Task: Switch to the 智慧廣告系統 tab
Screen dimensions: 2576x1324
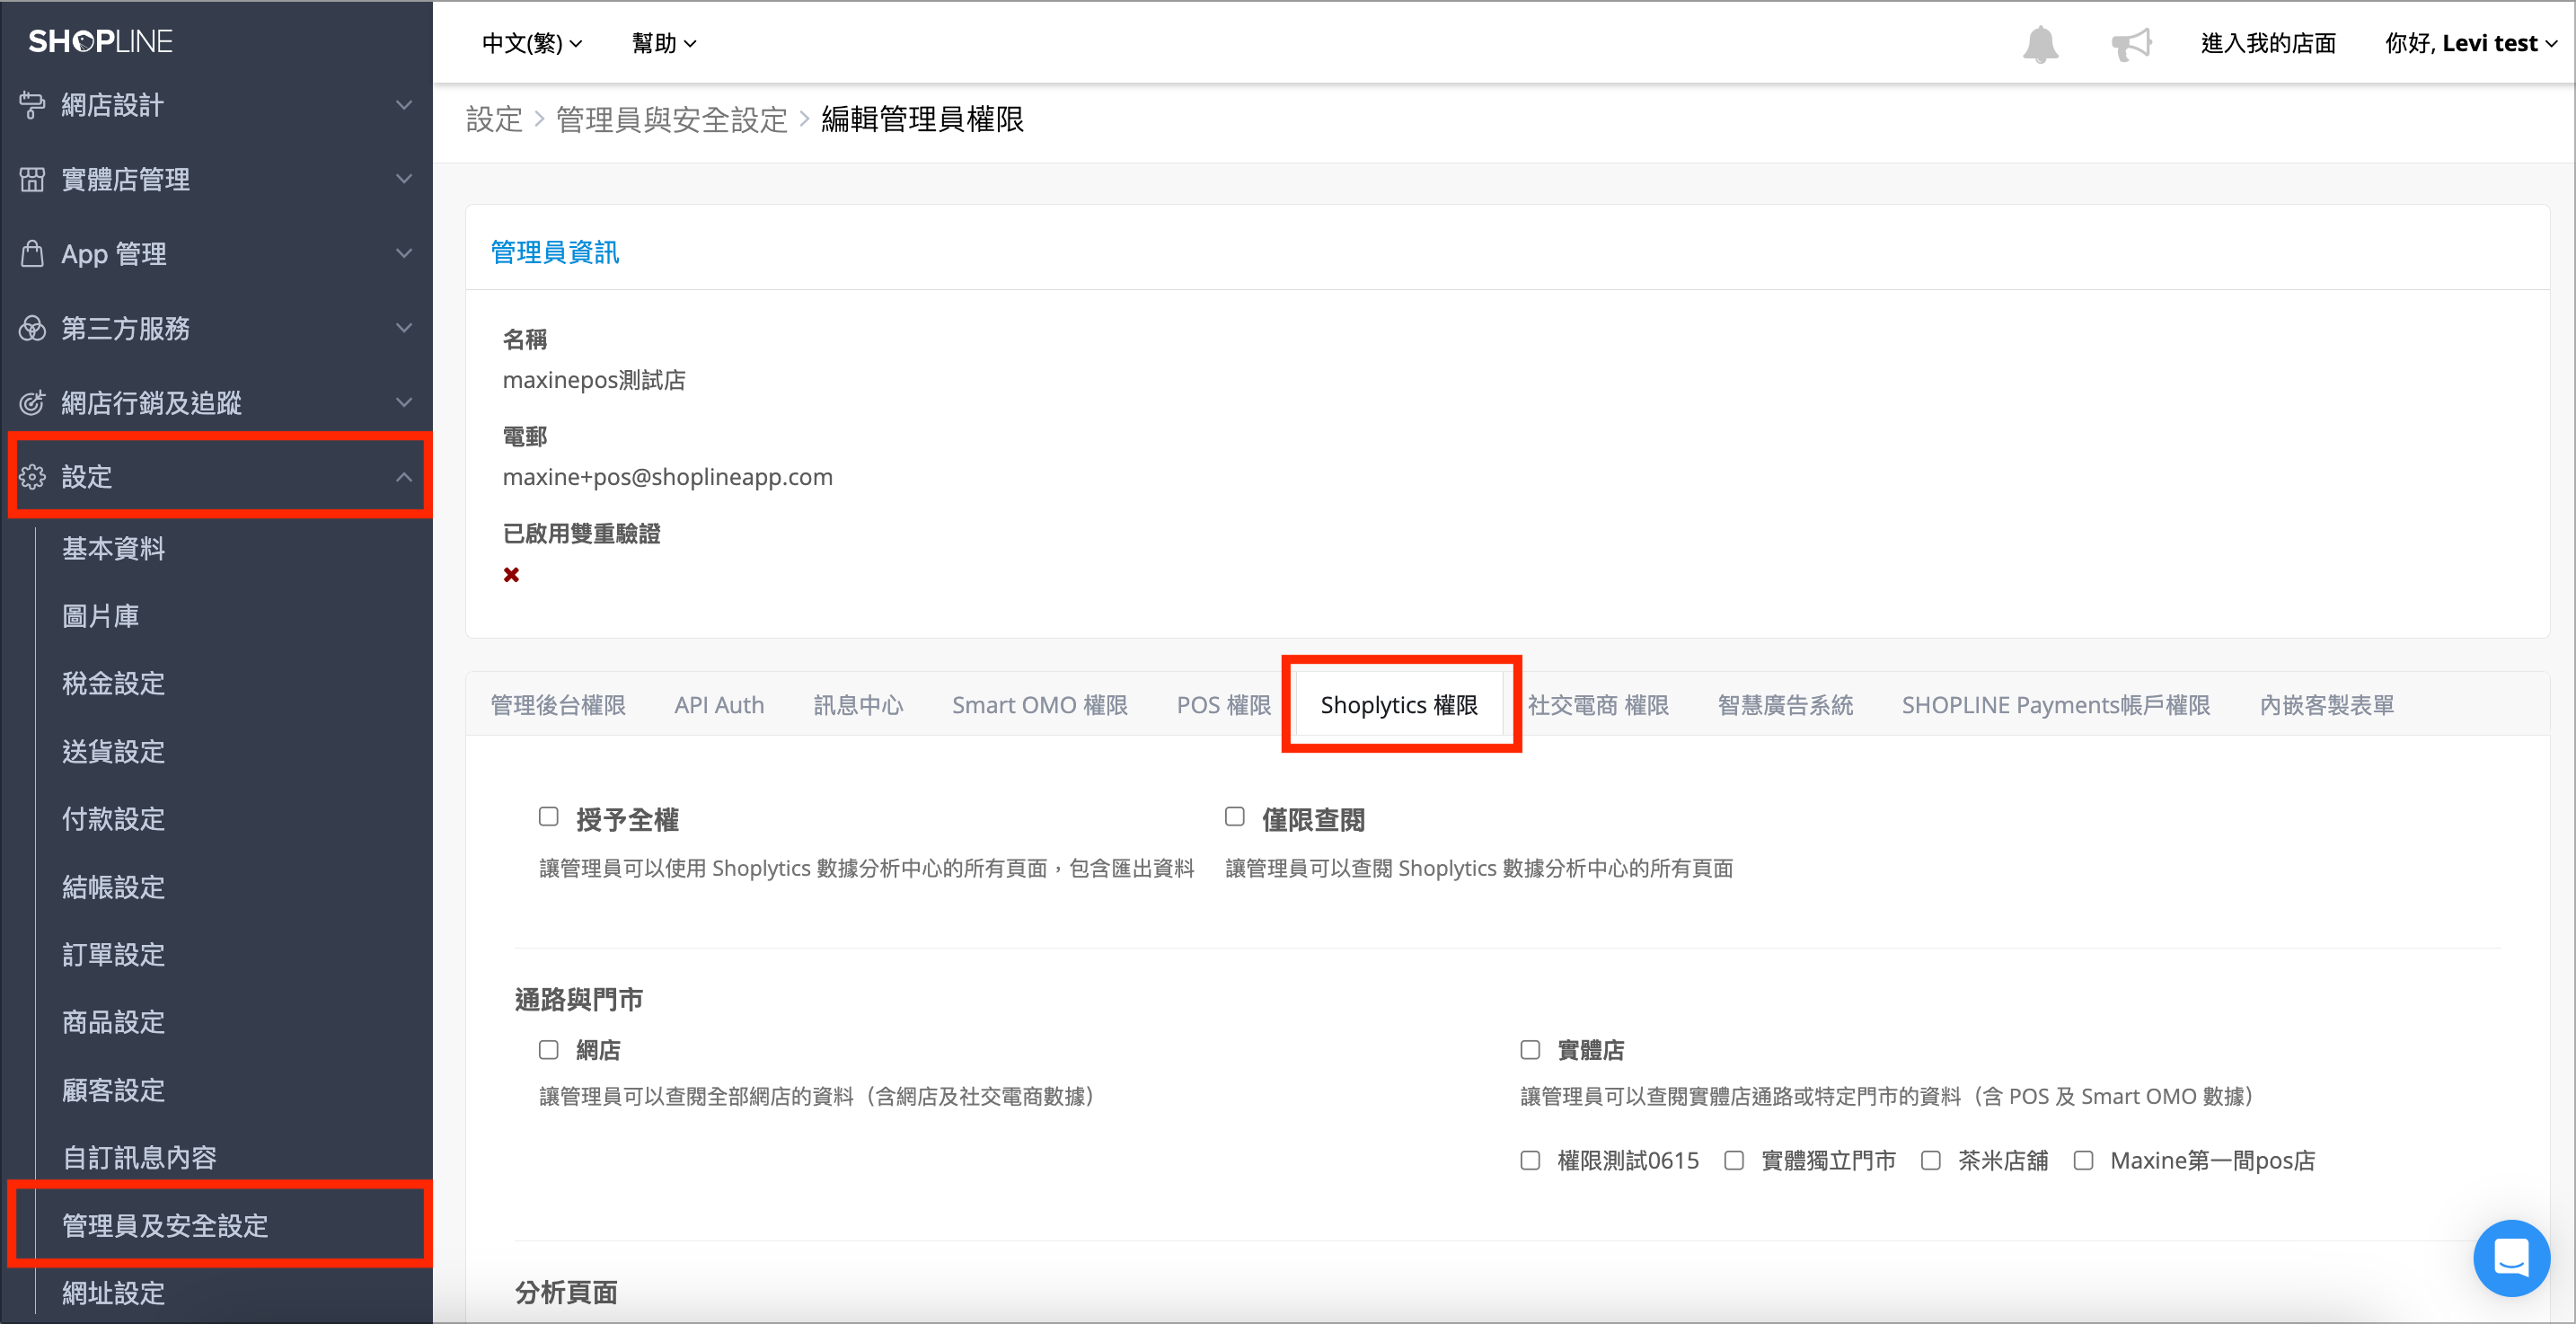Action: tap(1785, 705)
